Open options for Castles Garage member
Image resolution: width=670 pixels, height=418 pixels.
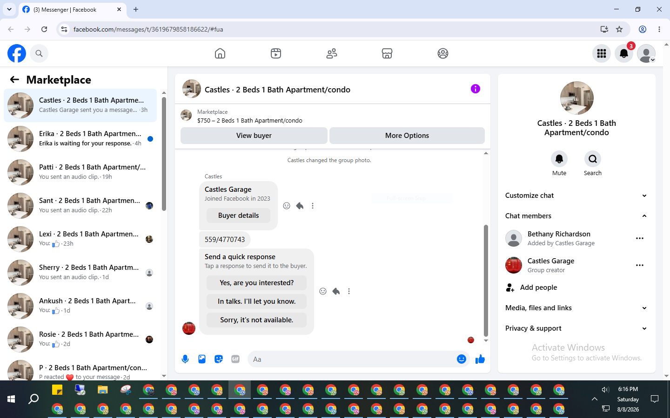pyautogui.click(x=640, y=265)
